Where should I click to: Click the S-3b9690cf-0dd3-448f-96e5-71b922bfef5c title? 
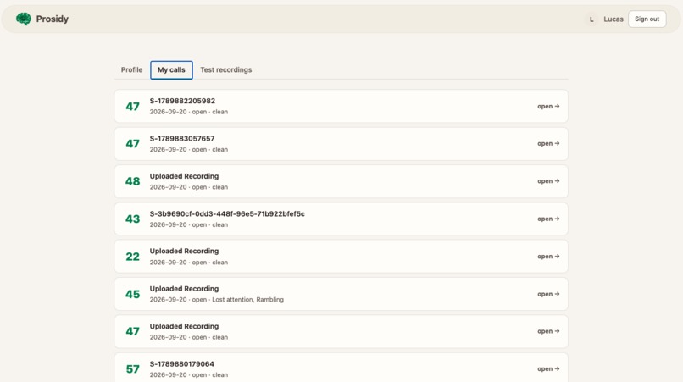click(227, 213)
